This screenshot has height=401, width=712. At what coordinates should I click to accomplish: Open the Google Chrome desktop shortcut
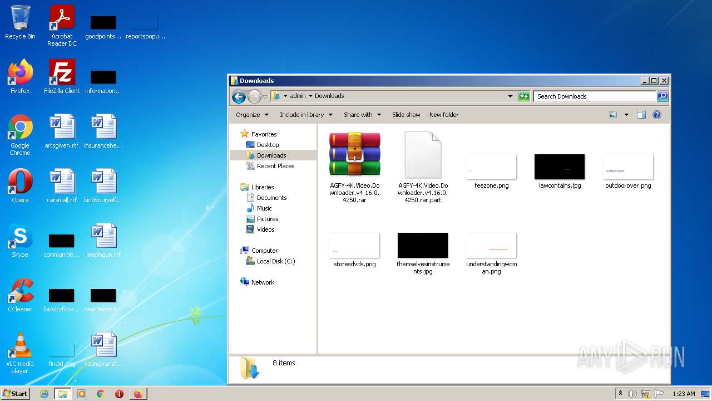click(20, 134)
